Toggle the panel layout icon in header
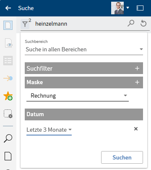The image size is (151, 170). pos(140,8)
